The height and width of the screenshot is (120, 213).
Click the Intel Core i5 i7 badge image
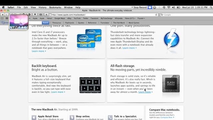point(89,39)
